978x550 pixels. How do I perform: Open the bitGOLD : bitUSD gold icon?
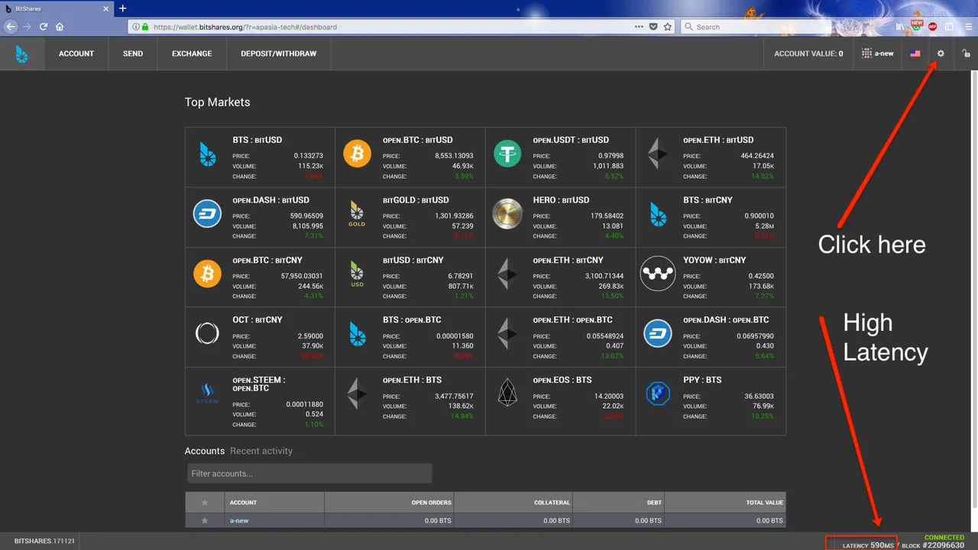click(x=357, y=214)
